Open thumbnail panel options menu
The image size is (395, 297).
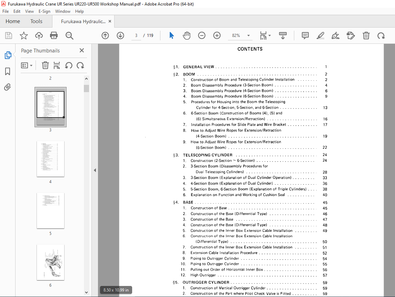[27, 66]
